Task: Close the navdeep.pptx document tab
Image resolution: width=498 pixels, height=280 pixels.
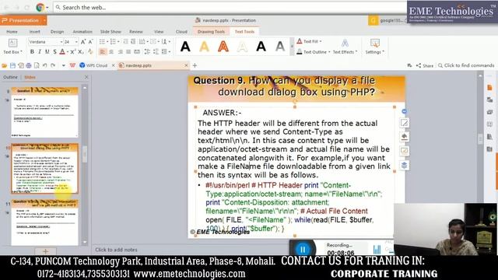Action: [186, 65]
